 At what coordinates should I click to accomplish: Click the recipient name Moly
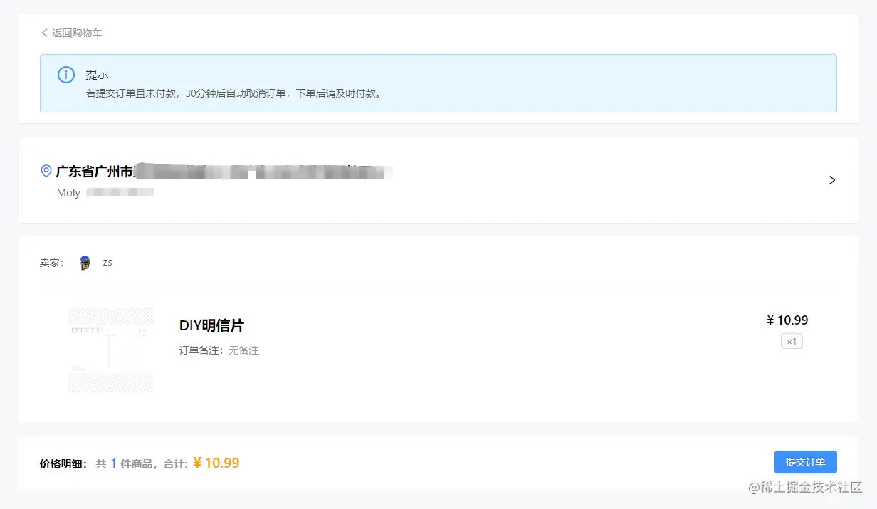[x=68, y=192]
